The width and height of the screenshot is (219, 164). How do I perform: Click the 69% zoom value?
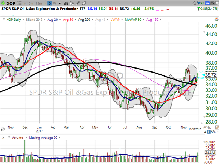(x=207, y=128)
